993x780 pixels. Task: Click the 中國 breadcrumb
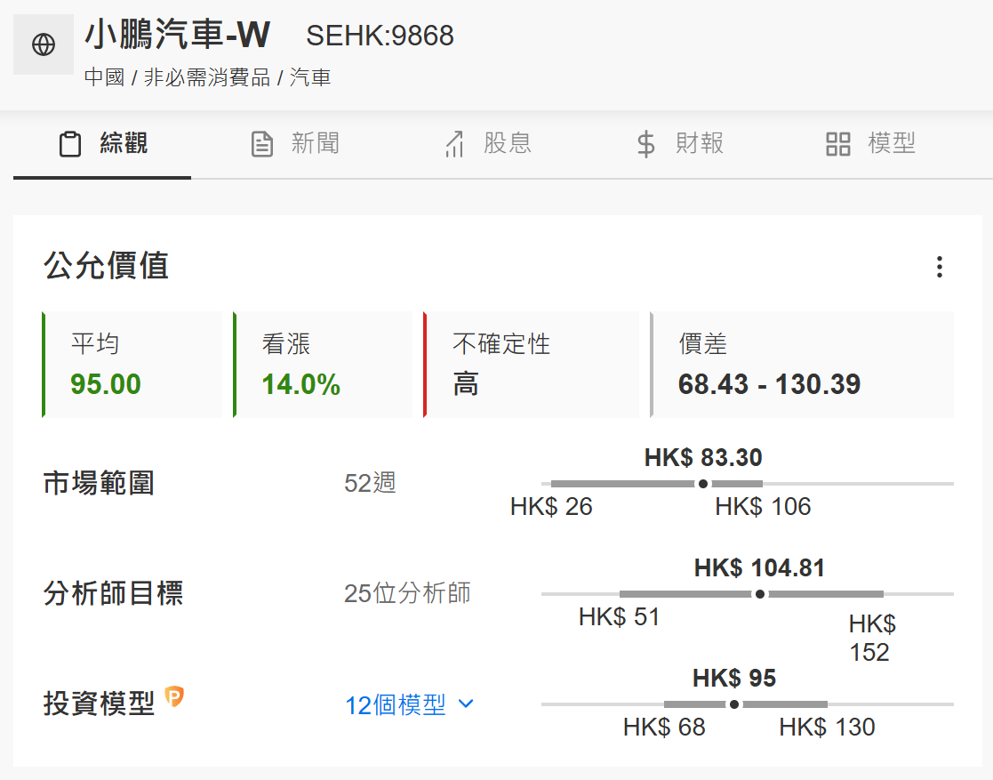[104, 77]
